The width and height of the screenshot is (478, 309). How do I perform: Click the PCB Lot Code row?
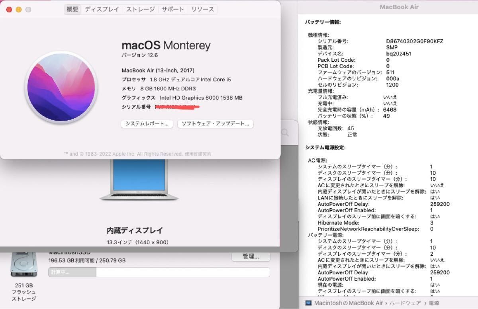[353, 66]
